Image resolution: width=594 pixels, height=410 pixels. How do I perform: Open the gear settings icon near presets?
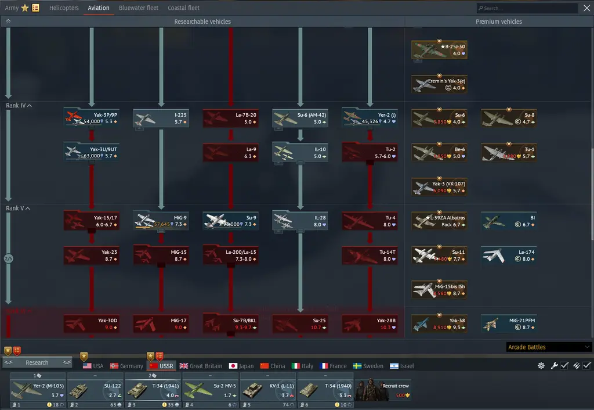pyautogui.click(x=541, y=366)
